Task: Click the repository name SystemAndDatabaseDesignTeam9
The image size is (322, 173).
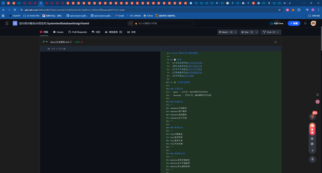Action: [68, 23]
